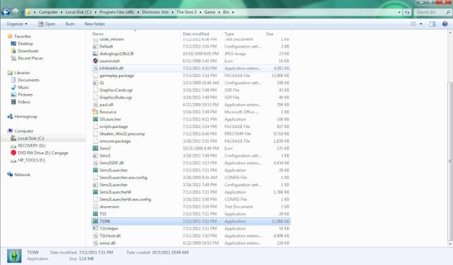Select Program Files (x86) breadcrumb segment
Screen dimensions: 453x265
[117, 12]
